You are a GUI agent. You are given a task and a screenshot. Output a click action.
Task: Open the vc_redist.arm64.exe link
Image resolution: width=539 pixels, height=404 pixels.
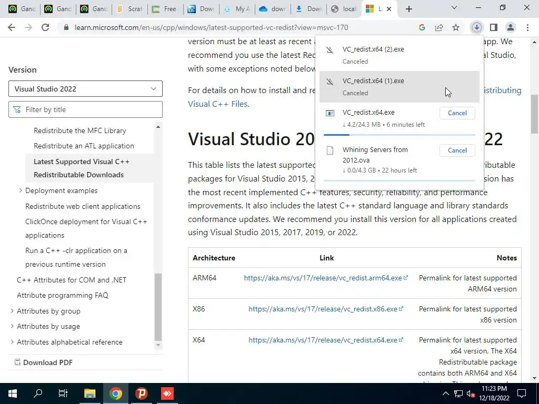point(325,278)
